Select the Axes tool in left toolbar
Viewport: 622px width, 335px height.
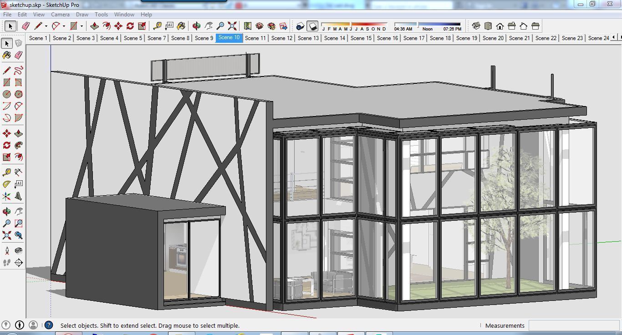[6, 196]
